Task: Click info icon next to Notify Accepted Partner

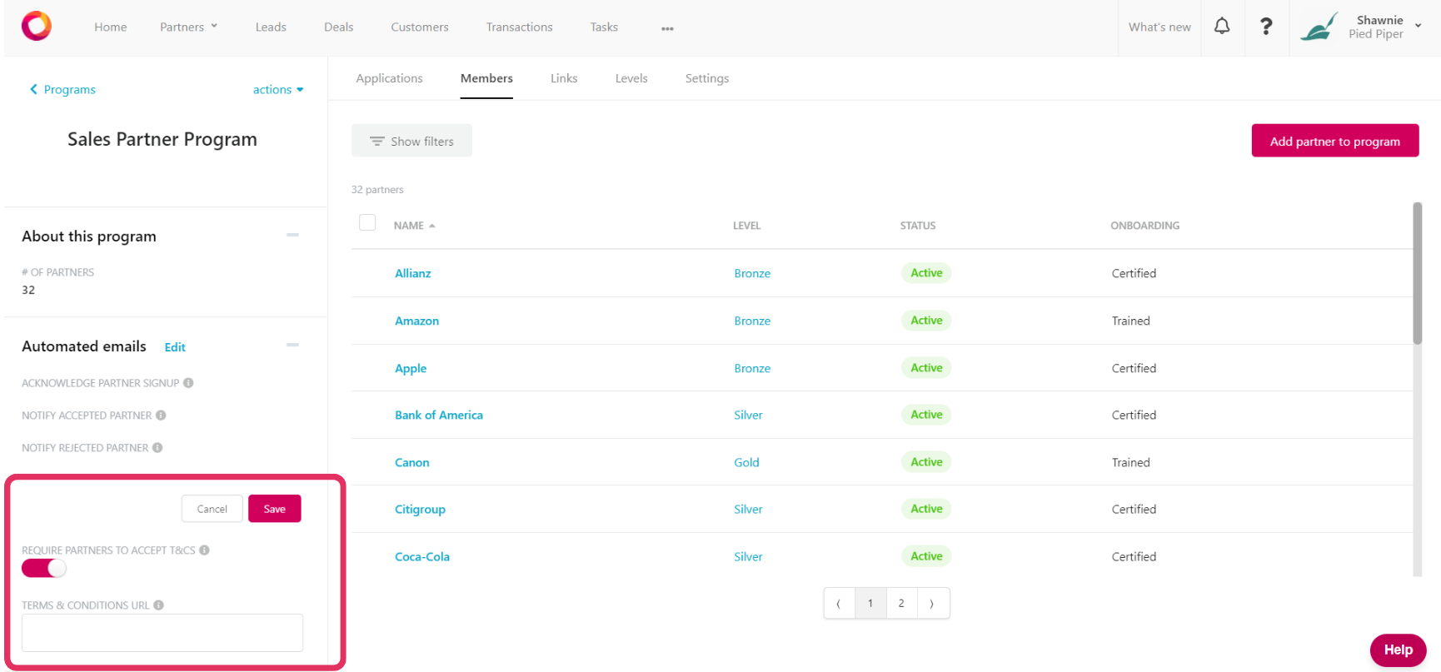Action: click(x=161, y=416)
